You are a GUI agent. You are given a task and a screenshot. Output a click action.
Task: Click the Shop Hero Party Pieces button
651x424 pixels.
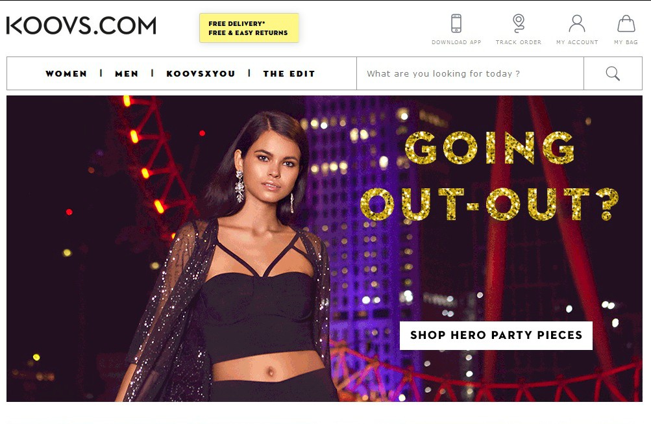coord(496,335)
